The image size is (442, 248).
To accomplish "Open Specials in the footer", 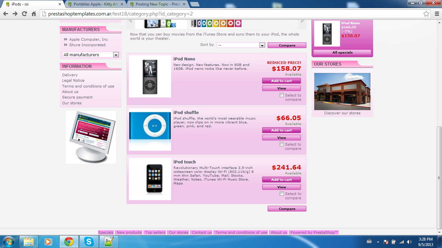I will click(x=106, y=232).
